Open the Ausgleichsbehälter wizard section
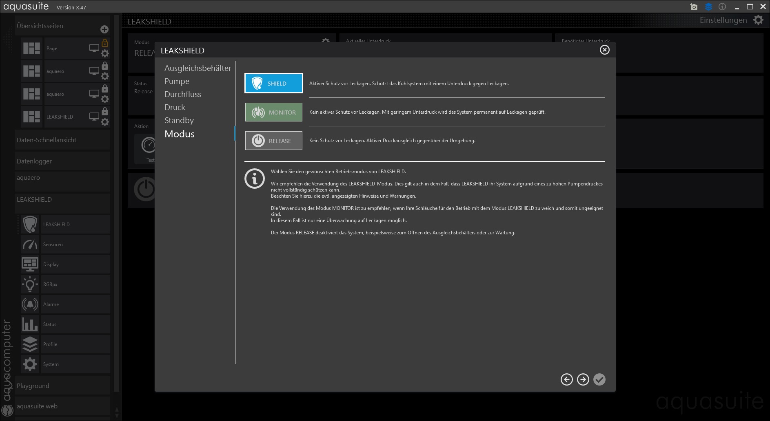Viewport: 770px width, 421px height. click(197, 68)
